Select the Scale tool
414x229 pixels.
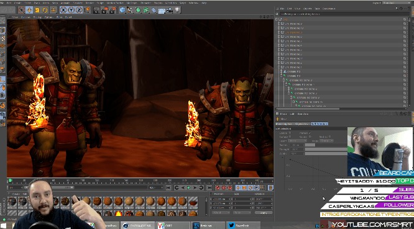(x=37, y=10)
